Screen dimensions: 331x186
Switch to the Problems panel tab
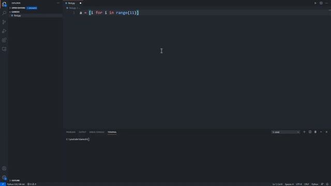coord(71,132)
